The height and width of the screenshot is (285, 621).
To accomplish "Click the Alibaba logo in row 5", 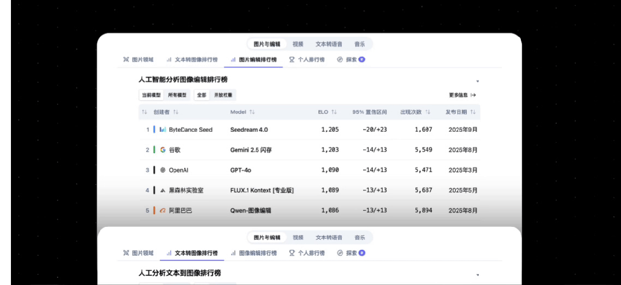I will pyautogui.click(x=163, y=211).
